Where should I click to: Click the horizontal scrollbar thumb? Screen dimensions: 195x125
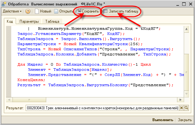[x=30, y=100]
